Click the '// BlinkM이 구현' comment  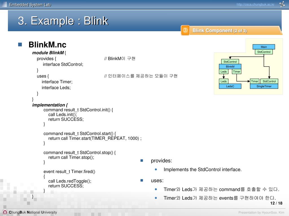pos(120,58)
